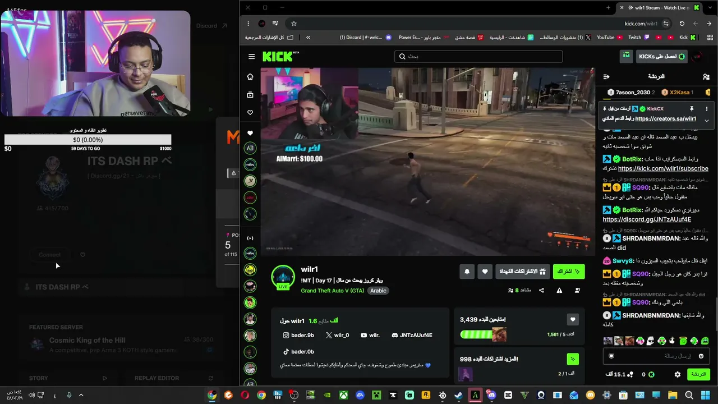
Task: Click the green Subscribe button for wilr1
Action: pos(569,272)
